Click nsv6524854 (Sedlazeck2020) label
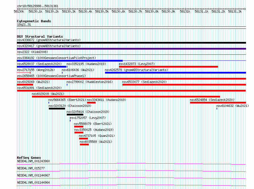Screen dimensions: 254x189 pos(212,100)
